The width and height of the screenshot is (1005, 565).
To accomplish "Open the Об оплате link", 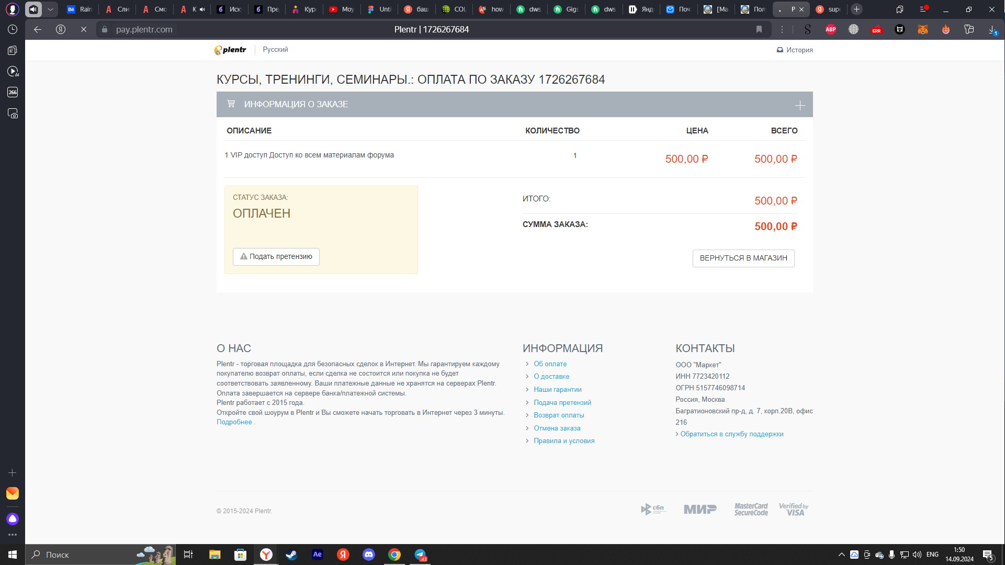I will [x=550, y=364].
